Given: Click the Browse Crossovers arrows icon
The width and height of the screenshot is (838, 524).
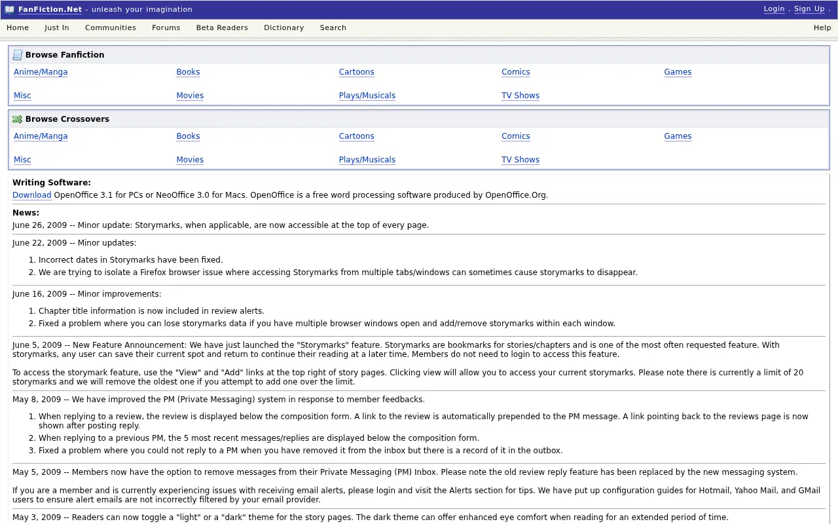Looking at the screenshot, I should pyautogui.click(x=18, y=119).
